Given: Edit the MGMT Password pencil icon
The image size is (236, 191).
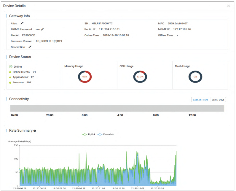Looking at the screenshot, I should 42,29.
